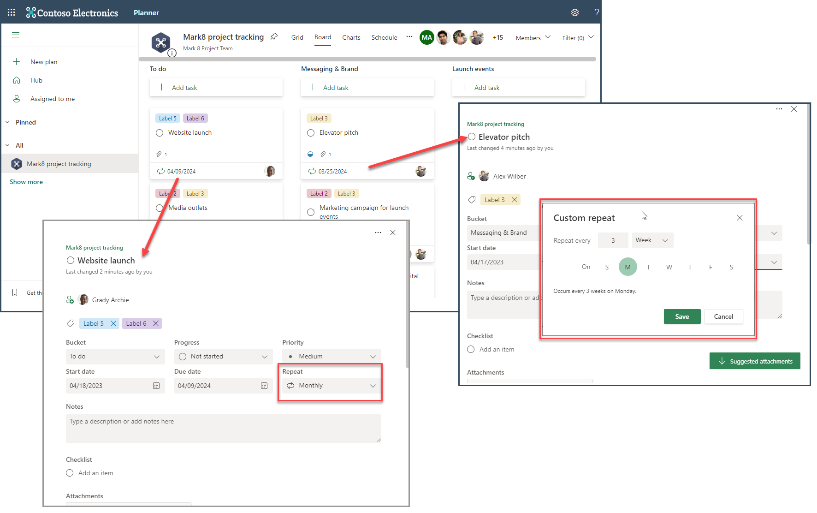Switch to Grid view tab

pos(297,37)
